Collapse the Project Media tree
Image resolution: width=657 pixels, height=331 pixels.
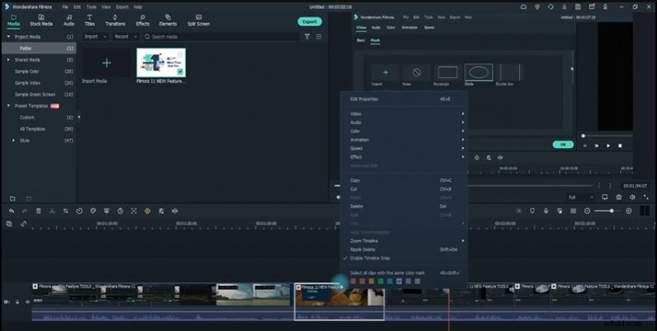tap(8, 37)
